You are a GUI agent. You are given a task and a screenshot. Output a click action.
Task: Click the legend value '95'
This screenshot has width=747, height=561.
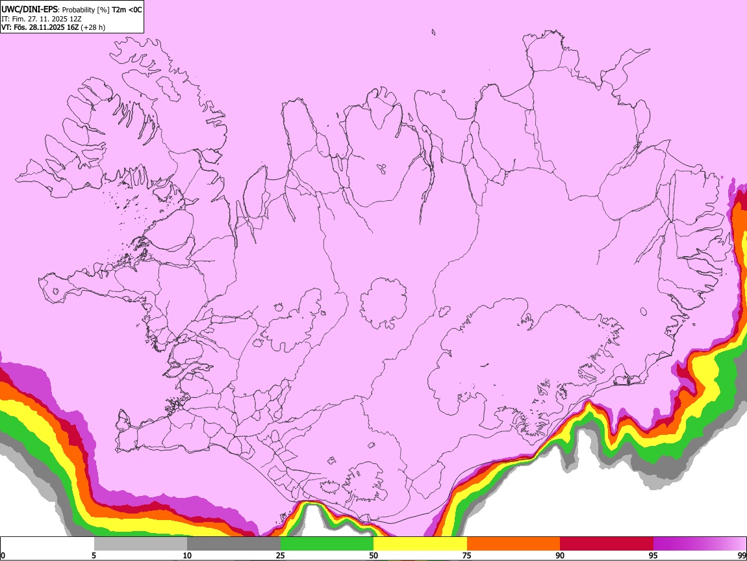pos(653,555)
